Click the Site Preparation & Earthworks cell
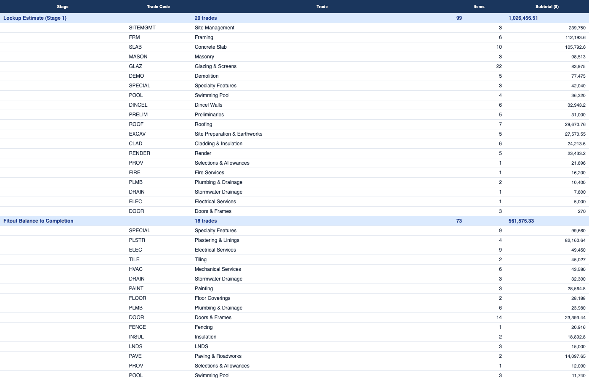The width and height of the screenshot is (589, 378). point(228,134)
